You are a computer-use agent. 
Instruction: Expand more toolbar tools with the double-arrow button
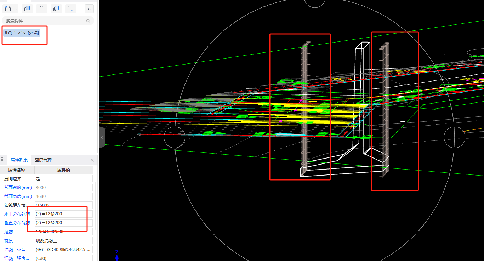(89, 9)
